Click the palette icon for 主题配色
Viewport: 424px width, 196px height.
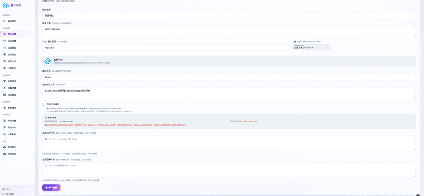[5, 68]
